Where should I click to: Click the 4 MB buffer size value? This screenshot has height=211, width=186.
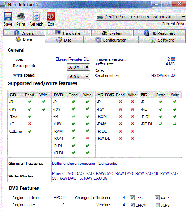[x=170, y=64]
